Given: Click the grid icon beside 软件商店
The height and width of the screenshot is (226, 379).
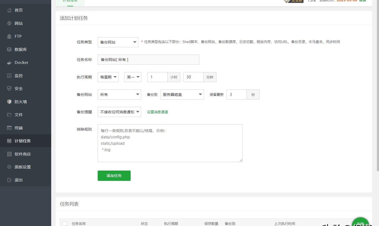Looking at the screenshot, I should [x=9, y=154].
